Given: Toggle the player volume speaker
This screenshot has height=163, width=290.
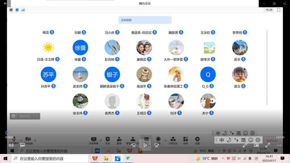Looking at the screenshot, I should pyautogui.click(x=11, y=145).
